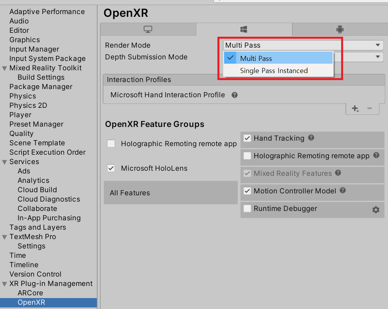Open Version Control settings

(x=36, y=274)
